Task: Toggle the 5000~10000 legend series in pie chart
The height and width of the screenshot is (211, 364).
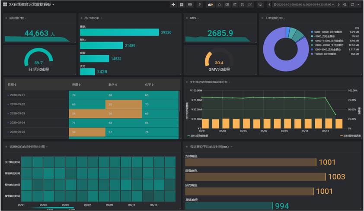Action: (328, 32)
